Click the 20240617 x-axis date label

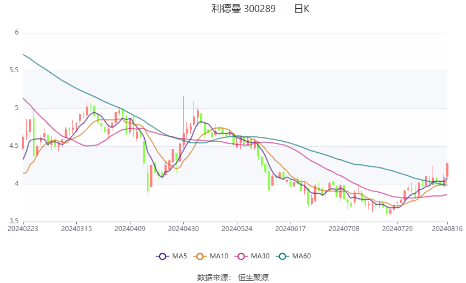pyautogui.click(x=291, y=229)
